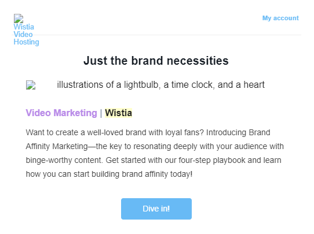Click the pipe separator after Video Marketing
This screenshot has height=234, width=314.
click(x=101, y=113)
